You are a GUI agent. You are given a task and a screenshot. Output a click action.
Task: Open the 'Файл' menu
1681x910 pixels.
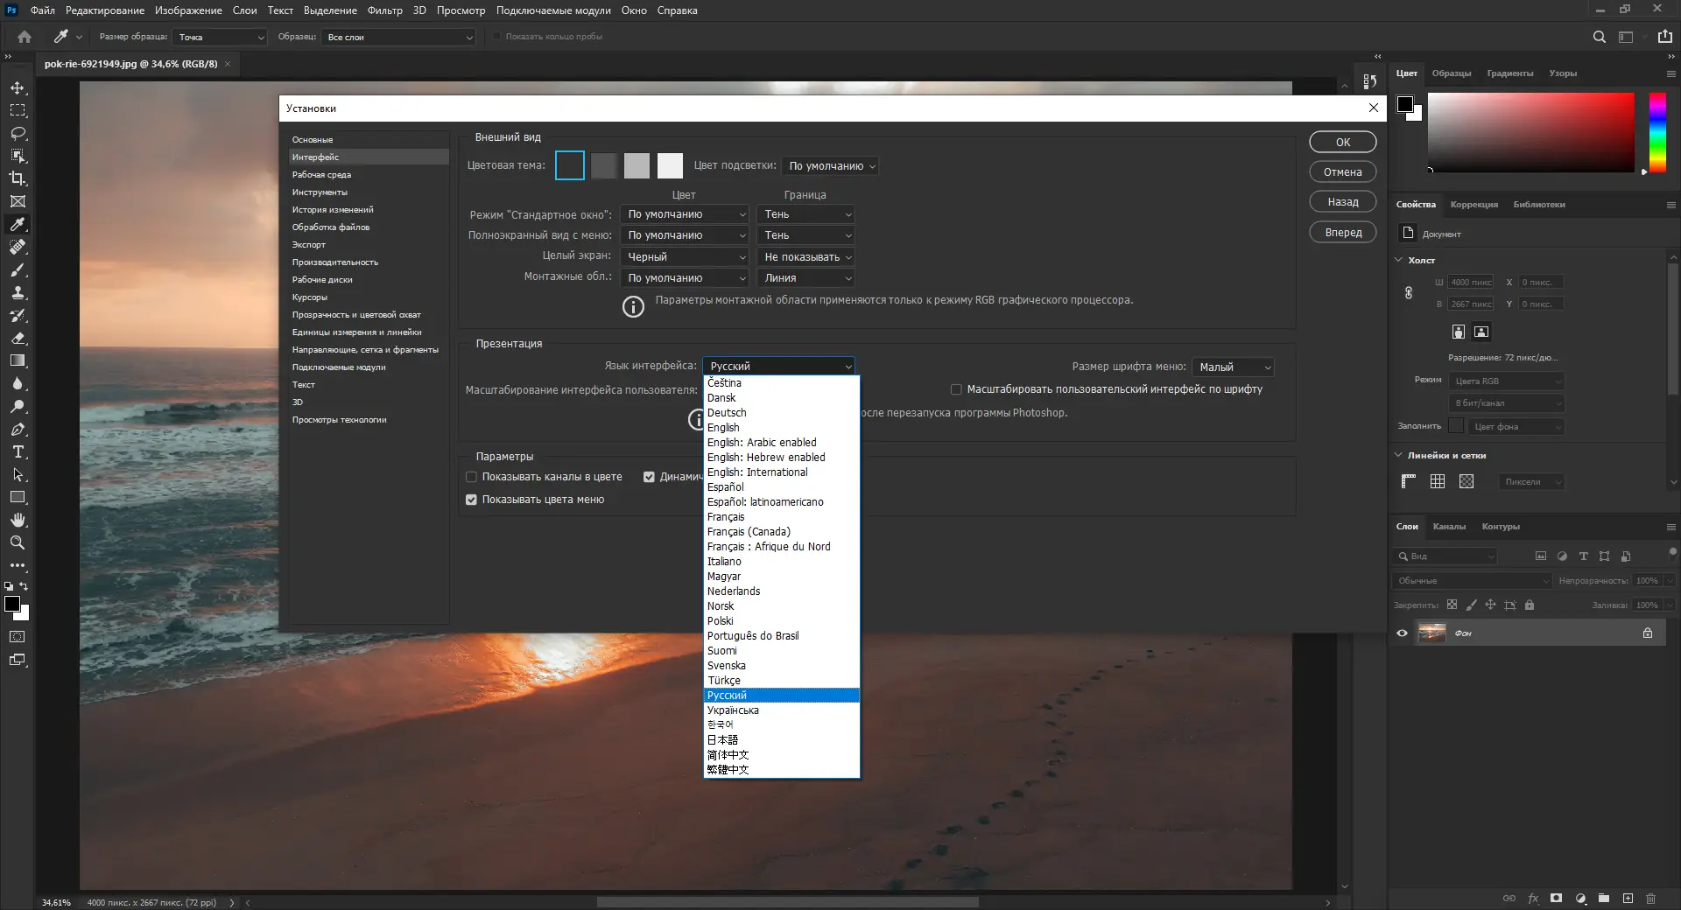coord(42,10)
